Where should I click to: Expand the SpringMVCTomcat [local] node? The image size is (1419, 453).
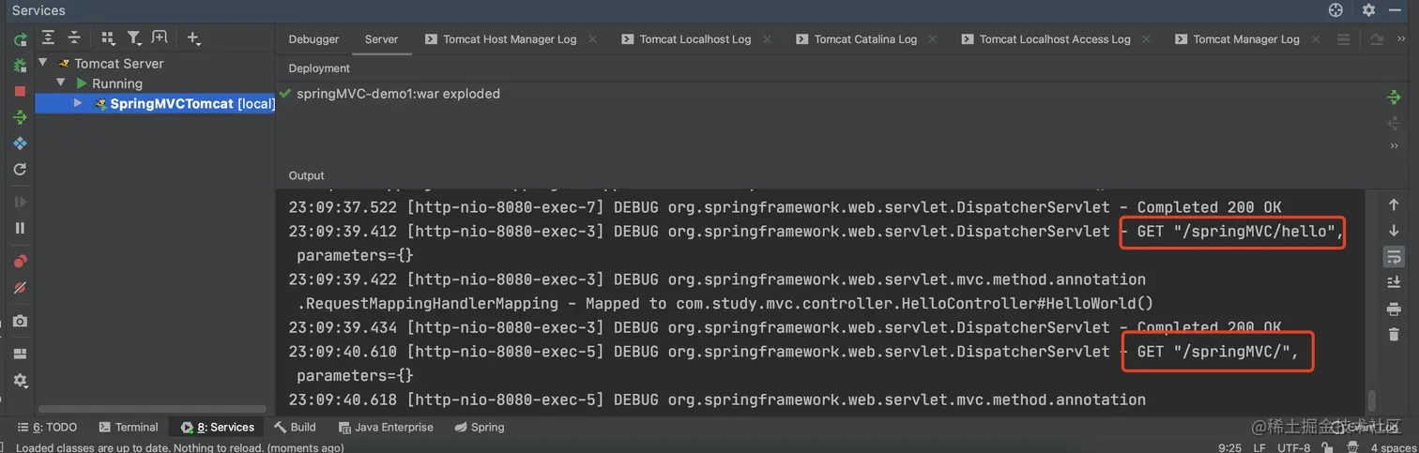point(79,103)
